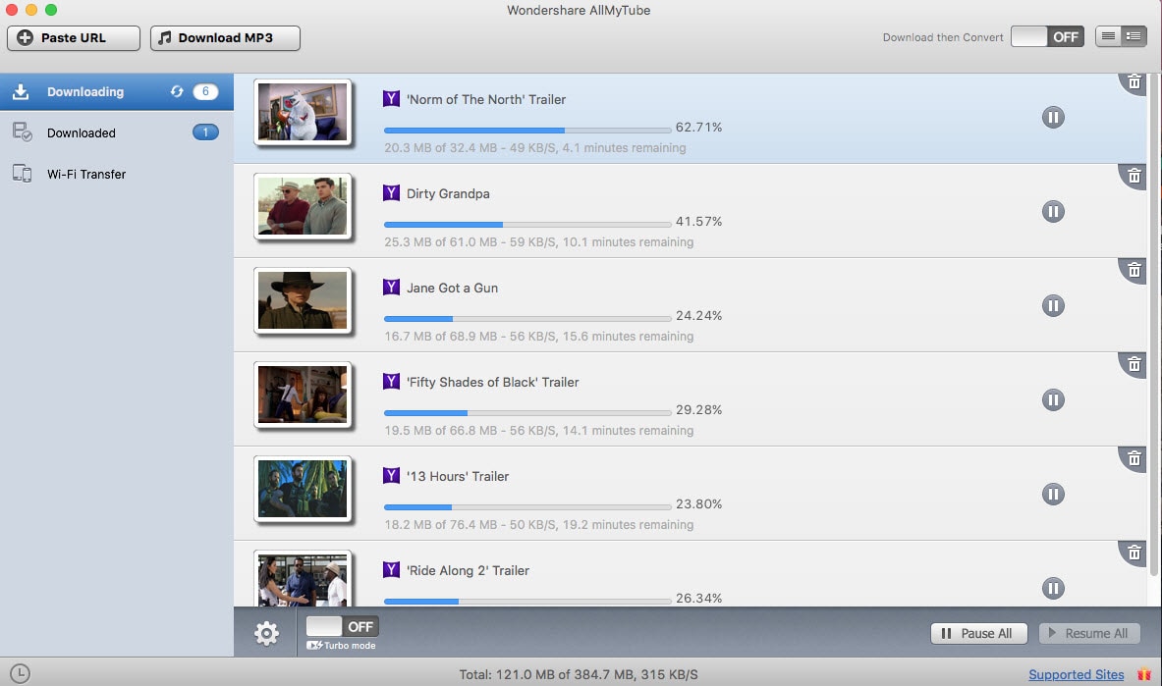
Task: Open the Supported Sites link
Action: [x=1076, y=674]
